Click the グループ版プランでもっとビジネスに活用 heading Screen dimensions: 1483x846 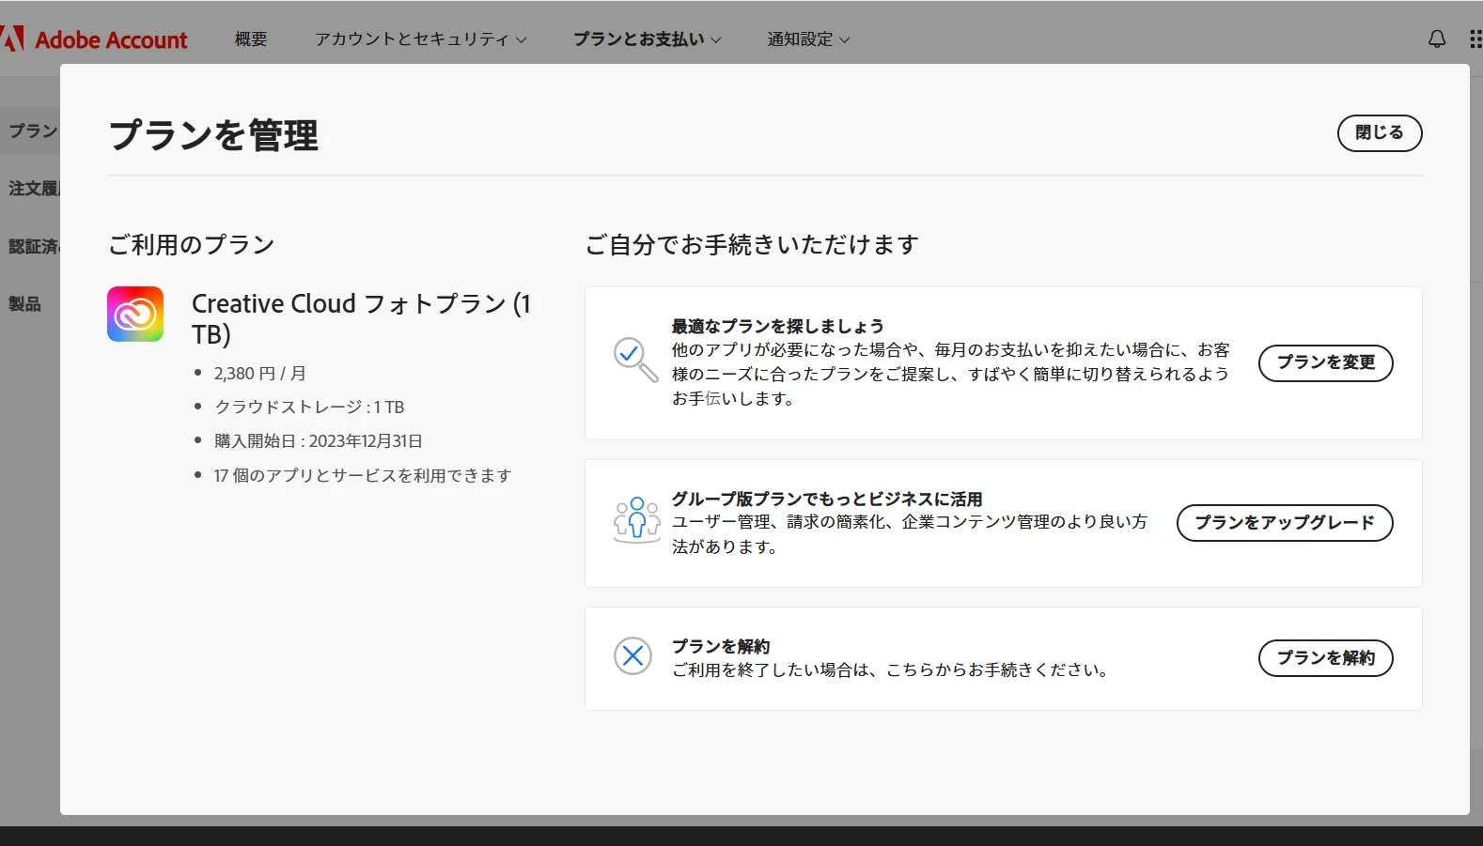point(827,500)
